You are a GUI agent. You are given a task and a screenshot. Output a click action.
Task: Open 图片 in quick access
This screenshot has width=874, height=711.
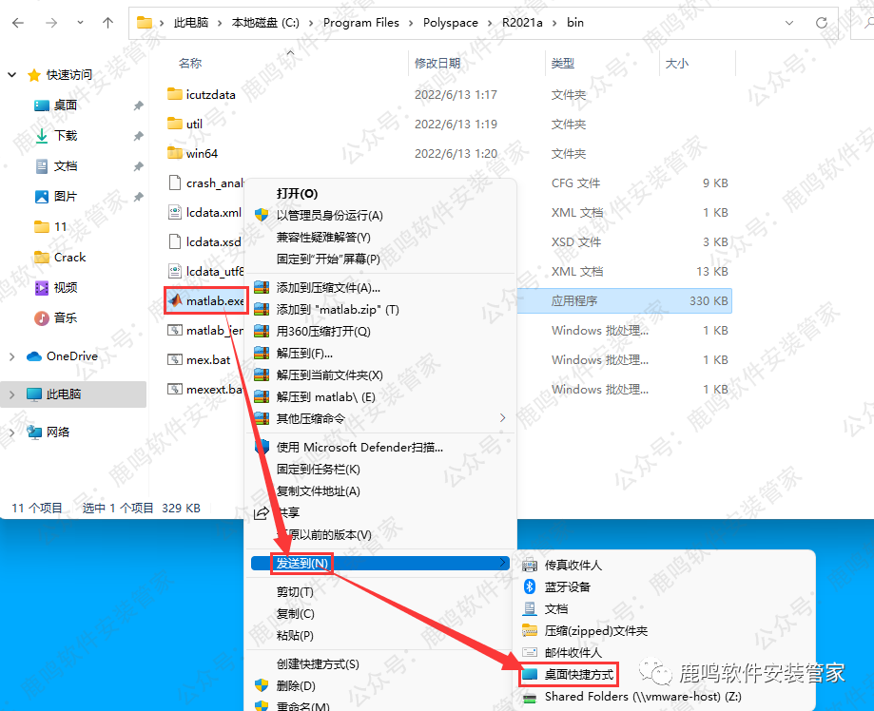click(x=66, y=196)
